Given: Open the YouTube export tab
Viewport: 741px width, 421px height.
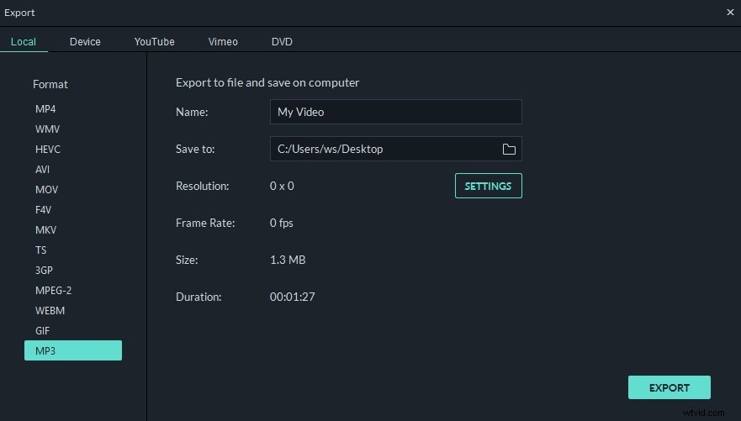Looking at the screenshot, I should 154,41.
